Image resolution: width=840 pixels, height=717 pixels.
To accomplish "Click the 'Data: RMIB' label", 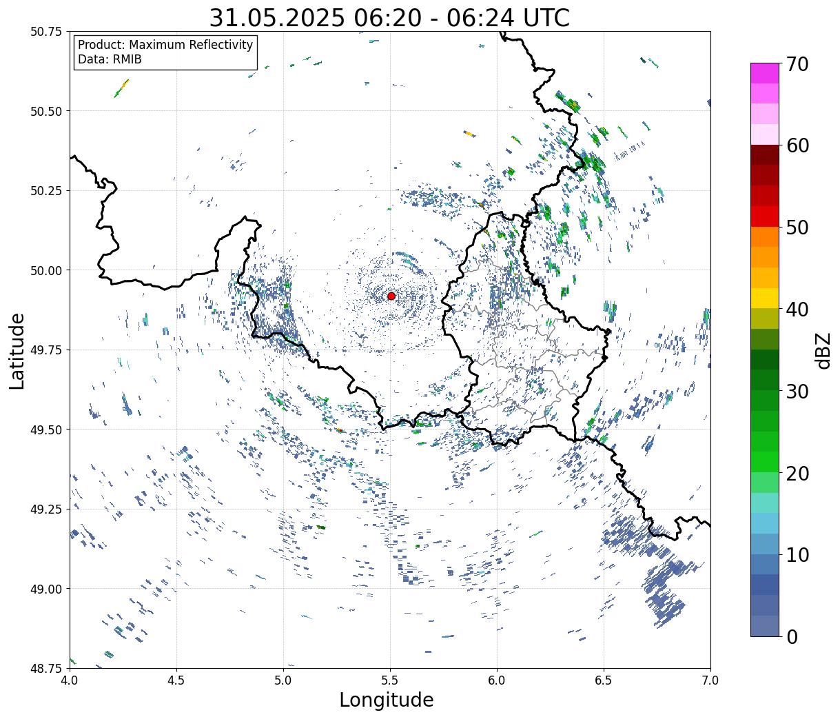I will tap(110, 60).
